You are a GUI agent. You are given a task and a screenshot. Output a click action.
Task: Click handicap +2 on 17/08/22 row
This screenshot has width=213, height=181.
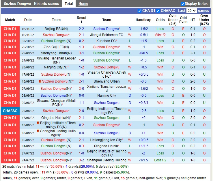(x=143, y=118)
